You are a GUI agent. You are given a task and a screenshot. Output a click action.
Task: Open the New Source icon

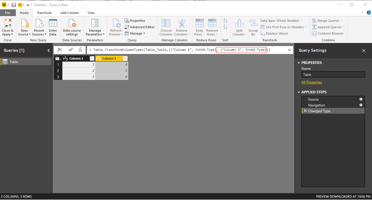click(24, 23)
